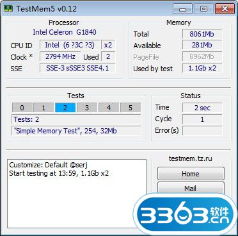Screen dimensions: 238x236
Task: Select test box number 5
Action: pos(131,108)
